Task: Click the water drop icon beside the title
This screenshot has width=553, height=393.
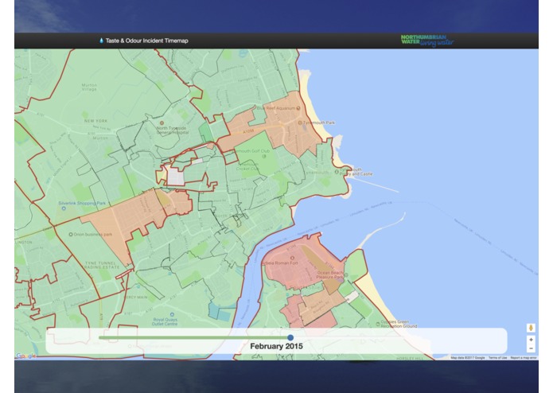Action: pos(102,41)
